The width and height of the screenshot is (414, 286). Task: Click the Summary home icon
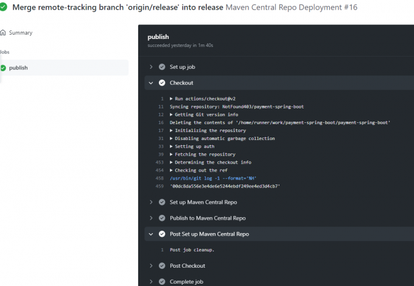[x=3, y=32]
